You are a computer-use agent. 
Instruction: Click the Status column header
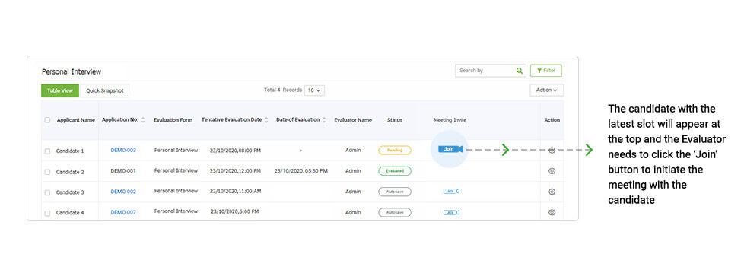[395, 120]
